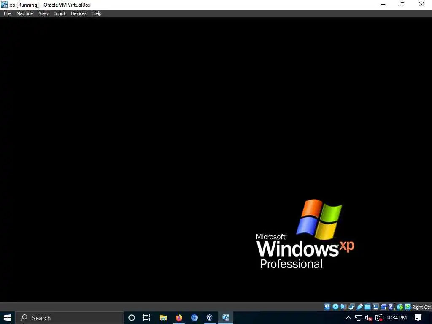
Task: Click the network tray icon
Action: coord(359,318)
